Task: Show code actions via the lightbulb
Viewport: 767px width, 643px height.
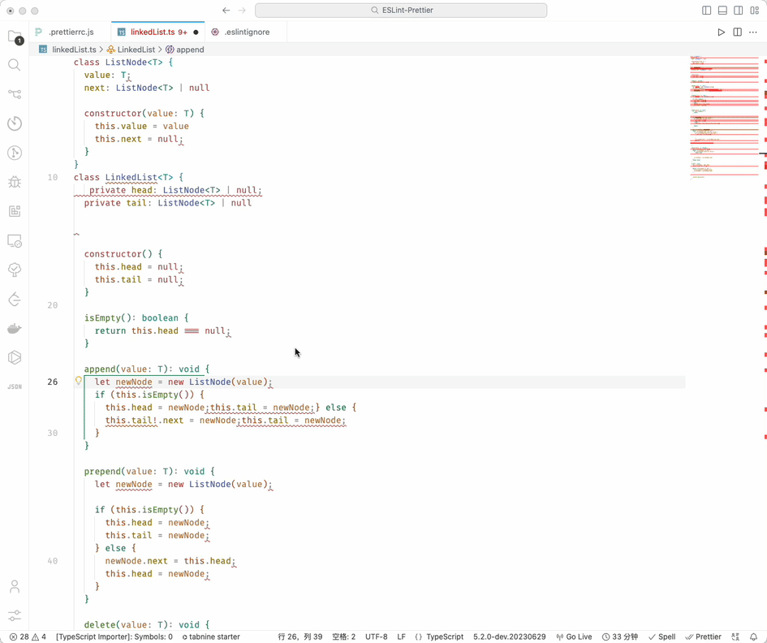Action: pyautogui.click(x=78, y=381)
